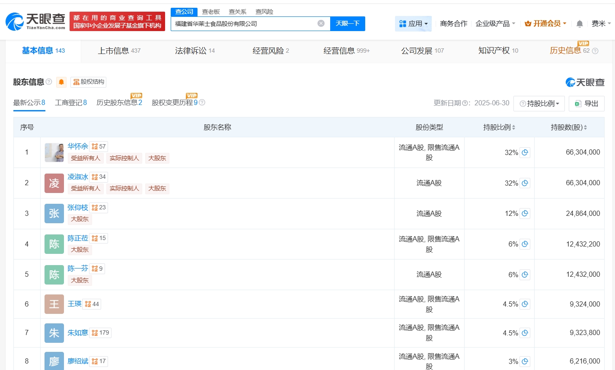Viewport: 615px width, 370px height.
Task: Open the 股权结构 equity structure panel
Action: [x=88, y=82]
